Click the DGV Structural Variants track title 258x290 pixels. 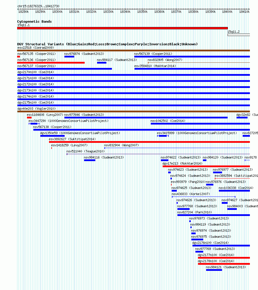[x=107, y=44]
